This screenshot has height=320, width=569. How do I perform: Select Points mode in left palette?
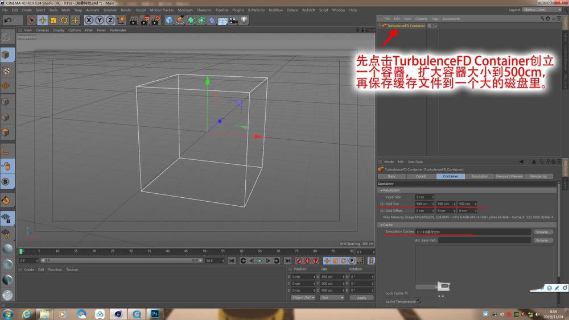[6, 102]
